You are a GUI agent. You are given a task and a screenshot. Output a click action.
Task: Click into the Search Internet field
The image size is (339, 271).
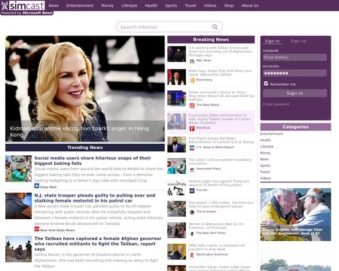164,27
